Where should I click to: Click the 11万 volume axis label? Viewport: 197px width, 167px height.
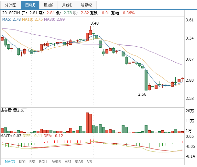(190, 121)
